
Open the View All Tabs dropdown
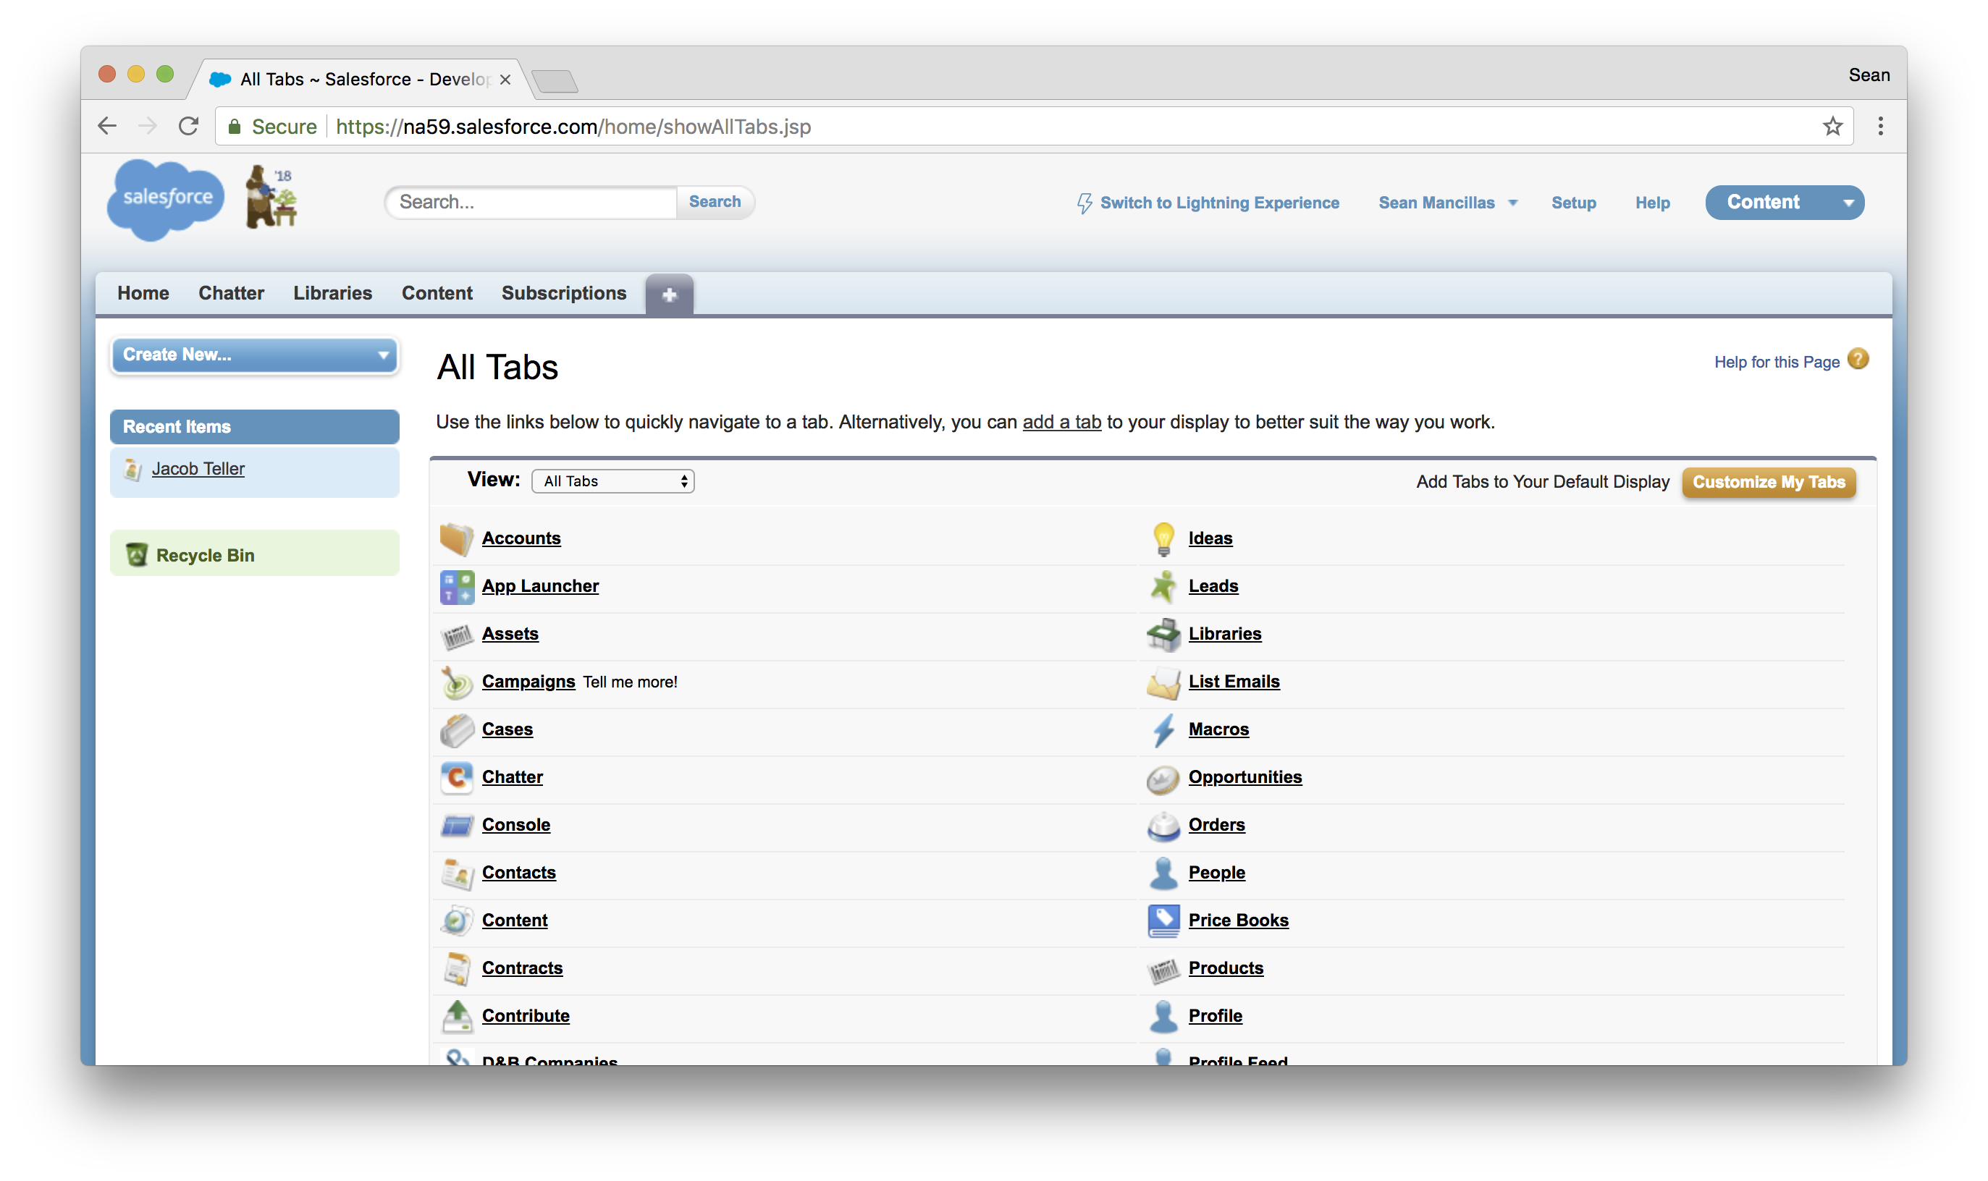[x=612, y=481]
